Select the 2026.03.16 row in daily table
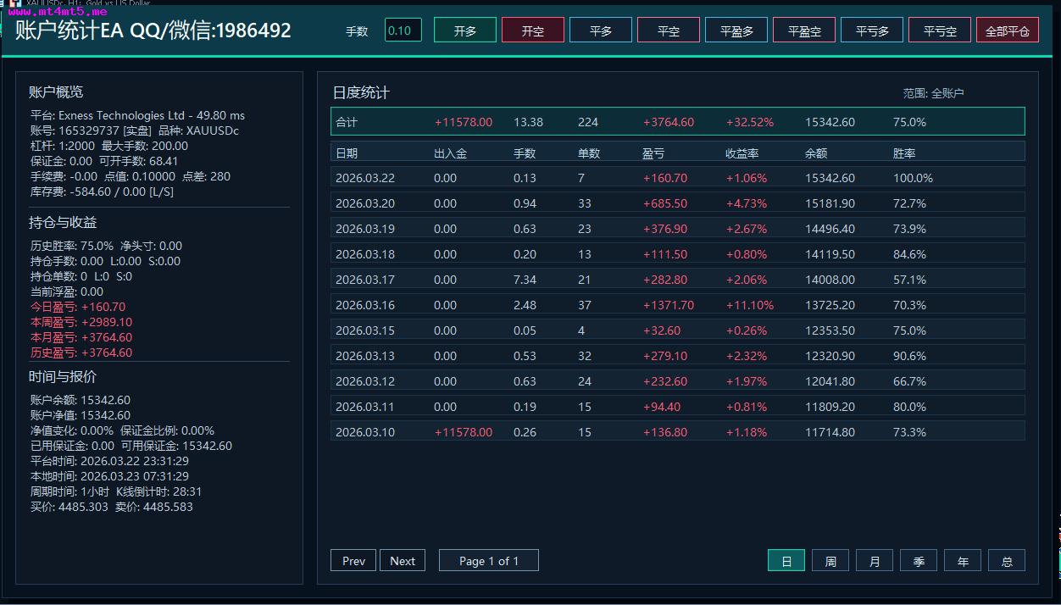 tap(677, 305)
